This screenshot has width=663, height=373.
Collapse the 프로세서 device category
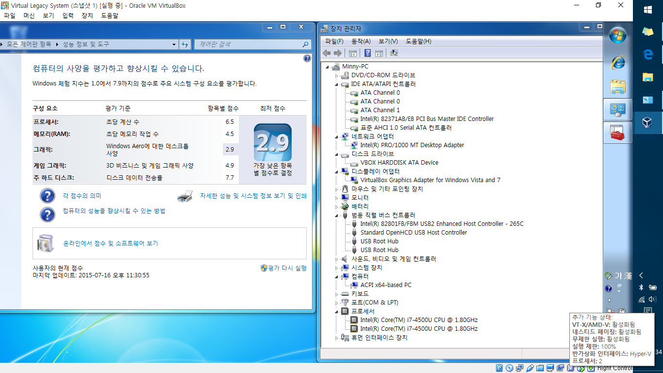[x=336, y=311]
